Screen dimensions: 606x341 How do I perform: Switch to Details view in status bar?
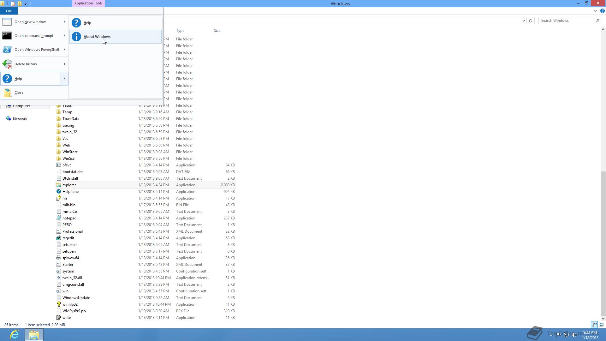pyautogui.click(x=594, y=325)
